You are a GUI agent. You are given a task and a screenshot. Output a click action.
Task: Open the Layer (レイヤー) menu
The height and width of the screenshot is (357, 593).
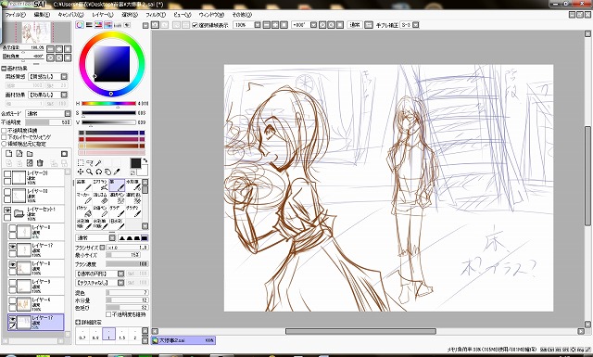pos(103,15)
